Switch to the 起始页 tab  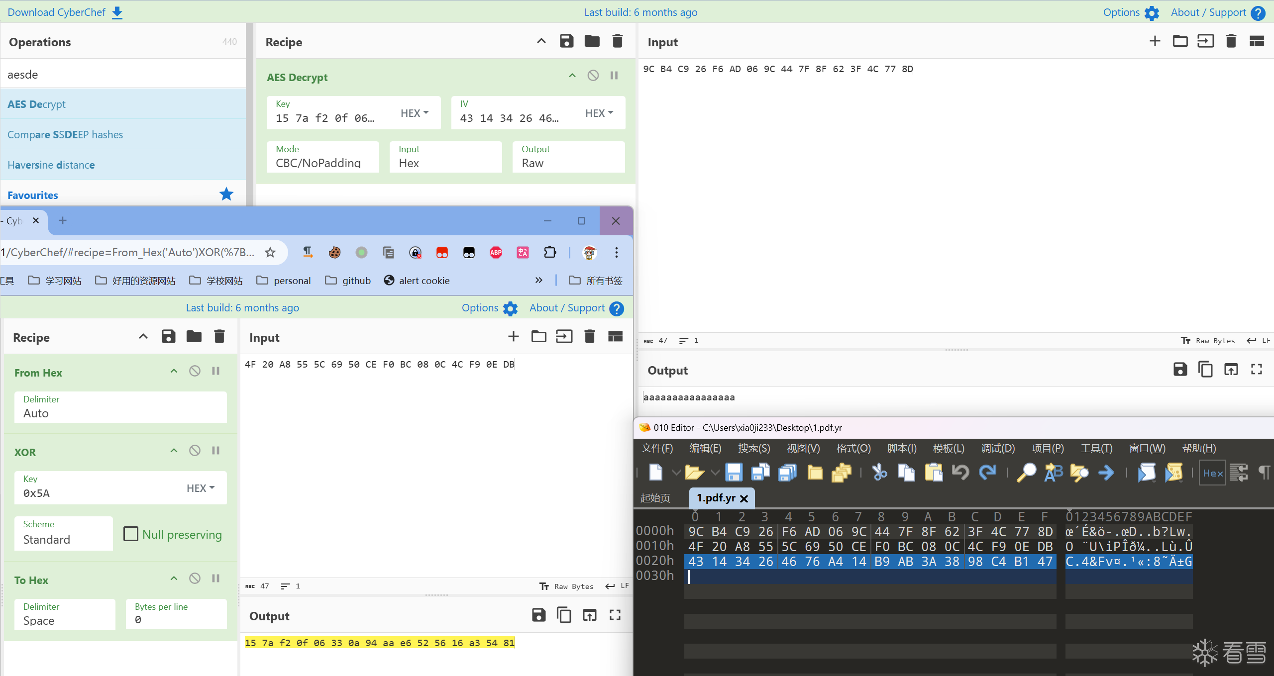655,498
